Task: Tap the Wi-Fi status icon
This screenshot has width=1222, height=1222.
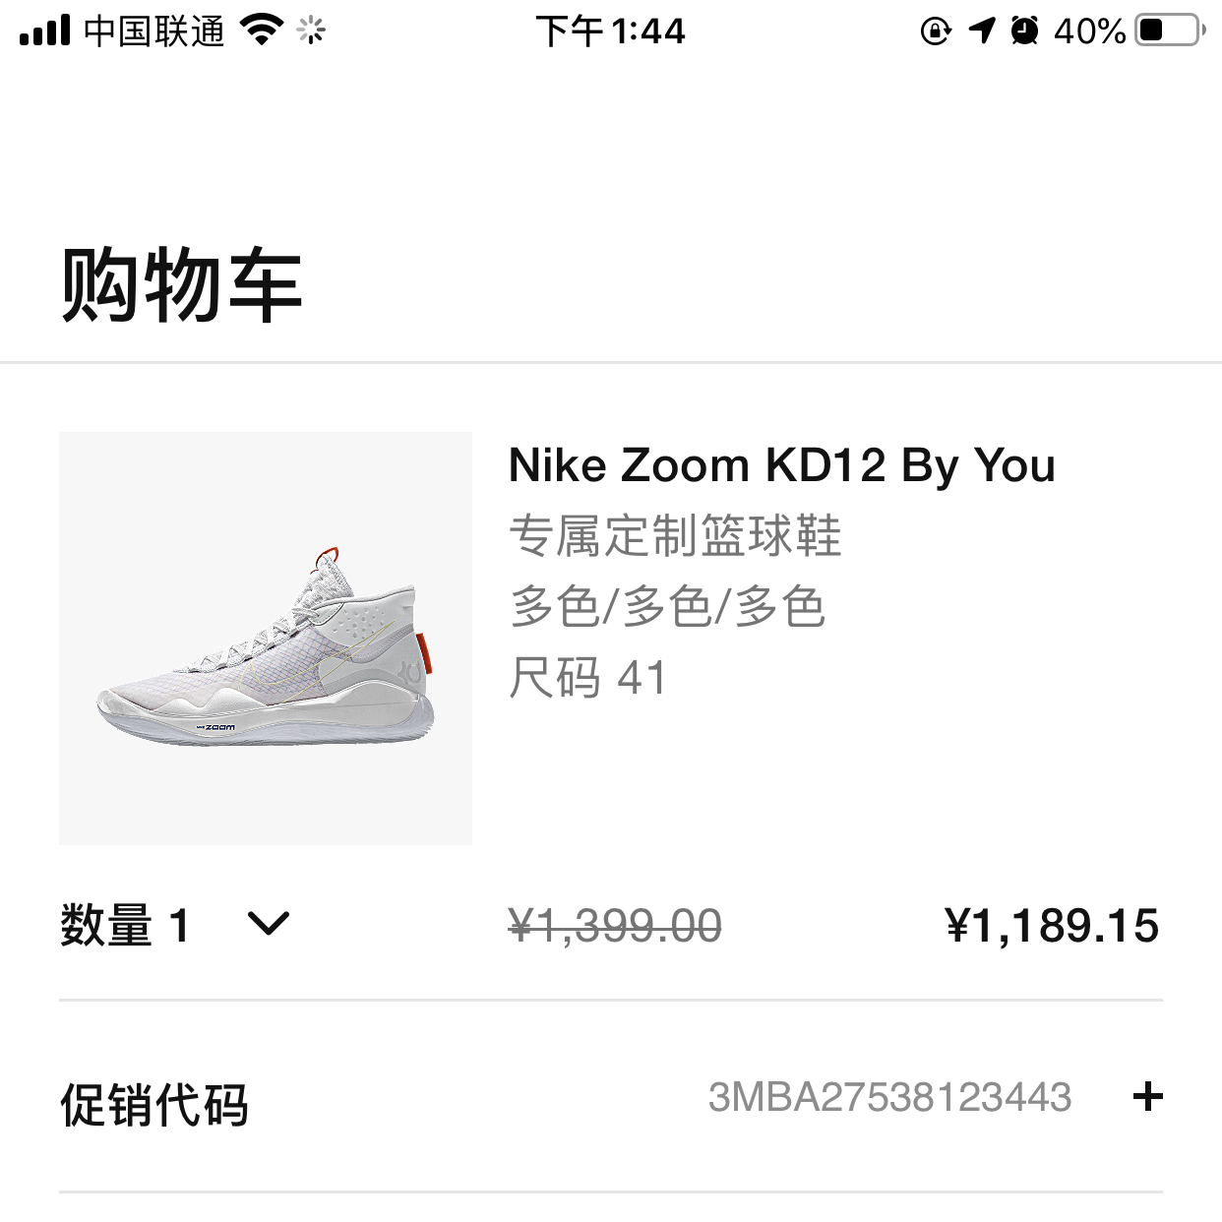Action: (261, 31)
